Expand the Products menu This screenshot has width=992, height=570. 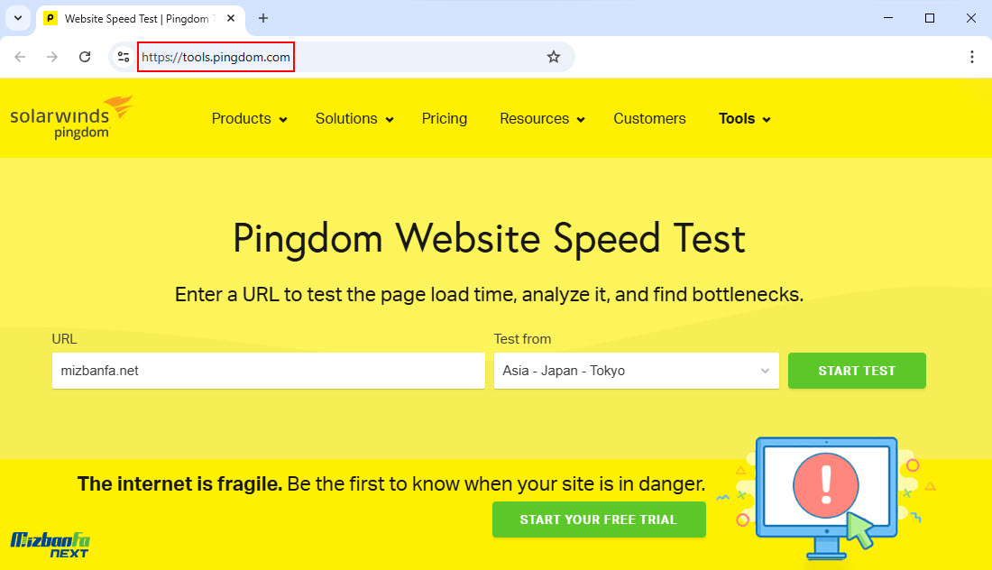pos(249,119)
